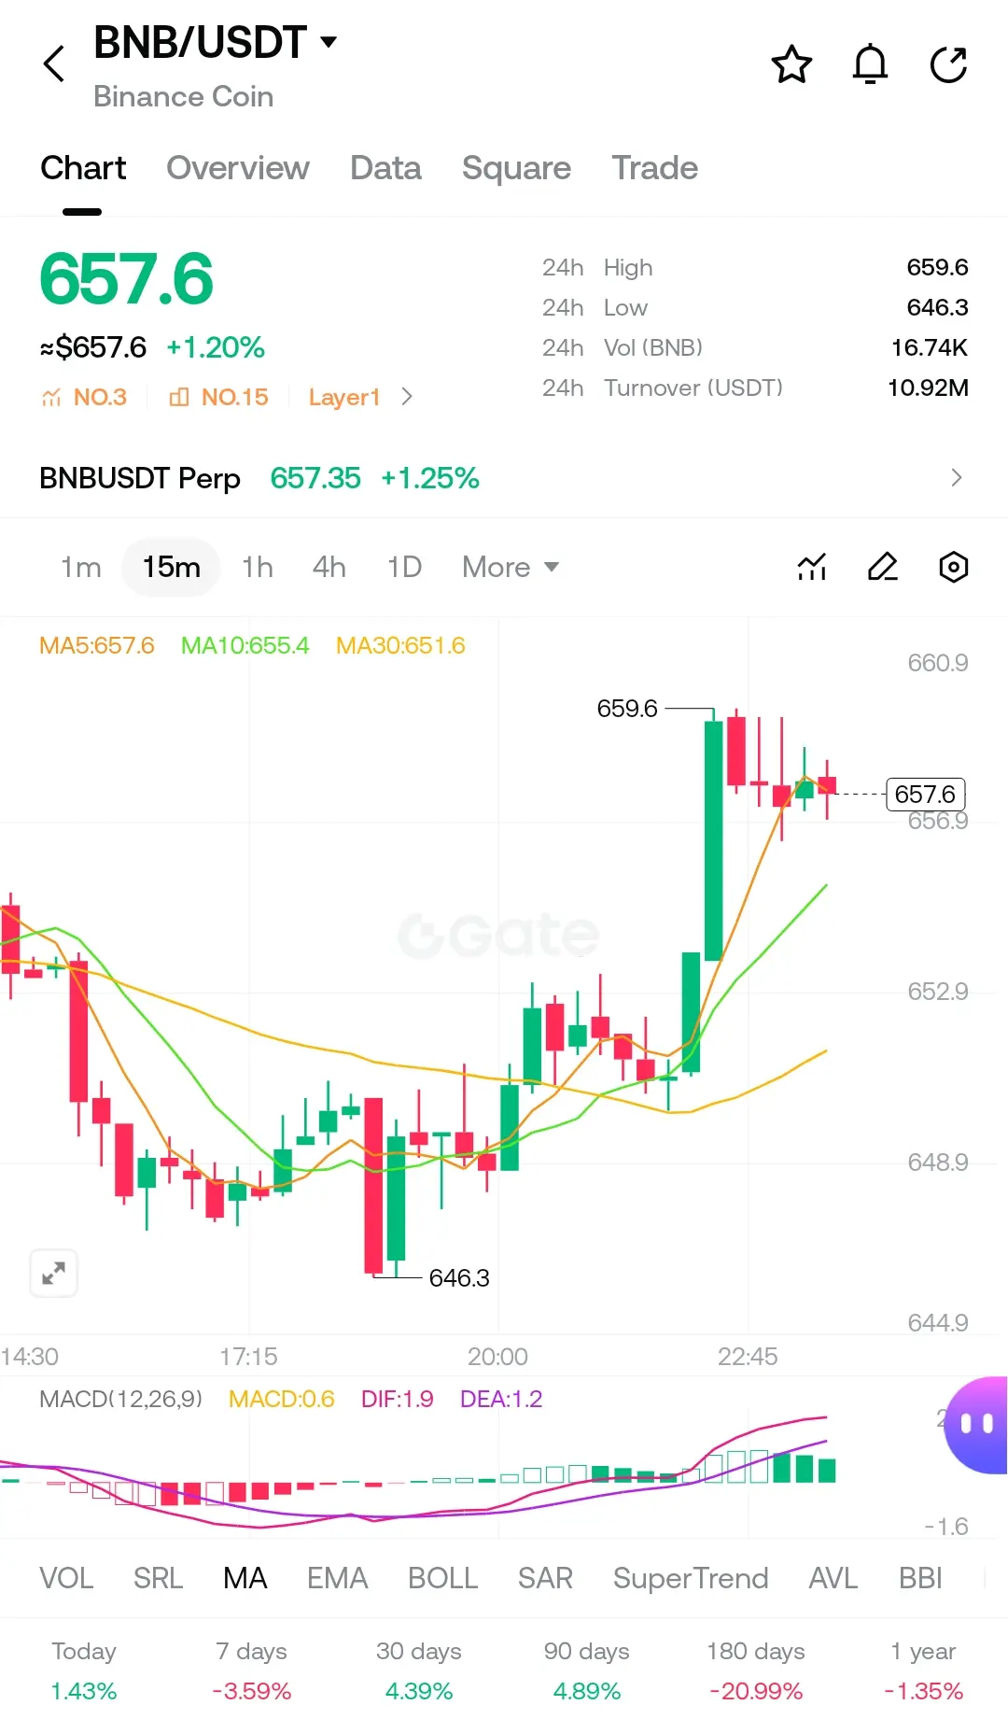The height and width of the screenshot is (1719, 1008).
Task: Add BNB/USDT to favorites with star
Action: click(791, 64)
